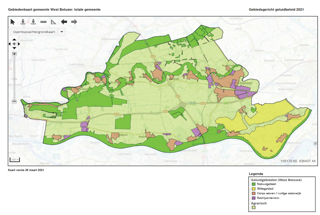Zoom out with the minus button
320x215 pixels.
click(14, 102)
